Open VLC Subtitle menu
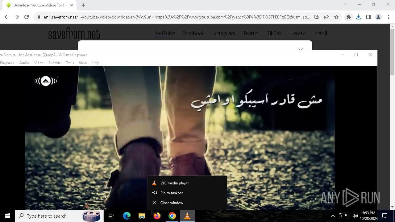395x222 pixels. tap(55, 63)
